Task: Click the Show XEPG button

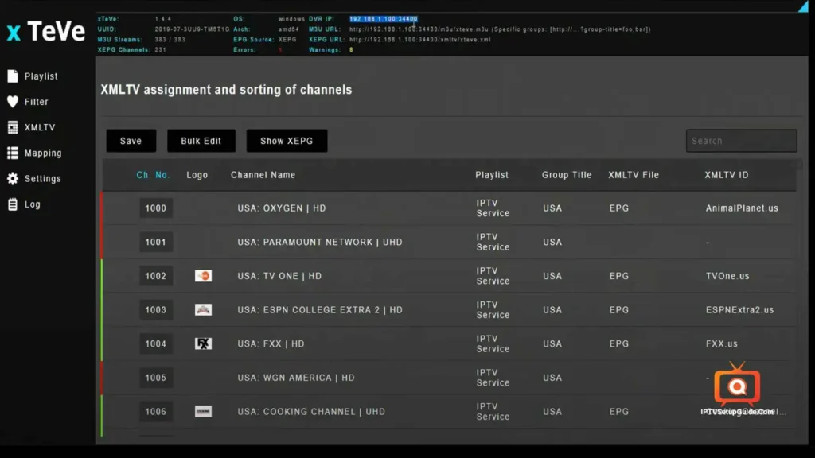Action: [287, 140]
